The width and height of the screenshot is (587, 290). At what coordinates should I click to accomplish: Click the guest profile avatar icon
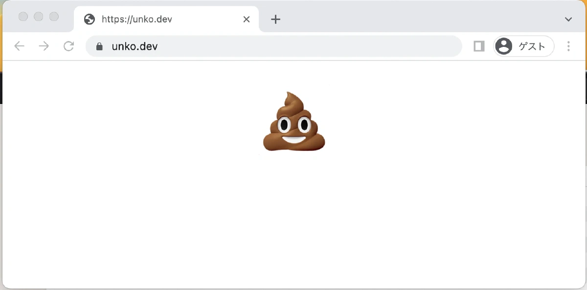pos(503,46)
